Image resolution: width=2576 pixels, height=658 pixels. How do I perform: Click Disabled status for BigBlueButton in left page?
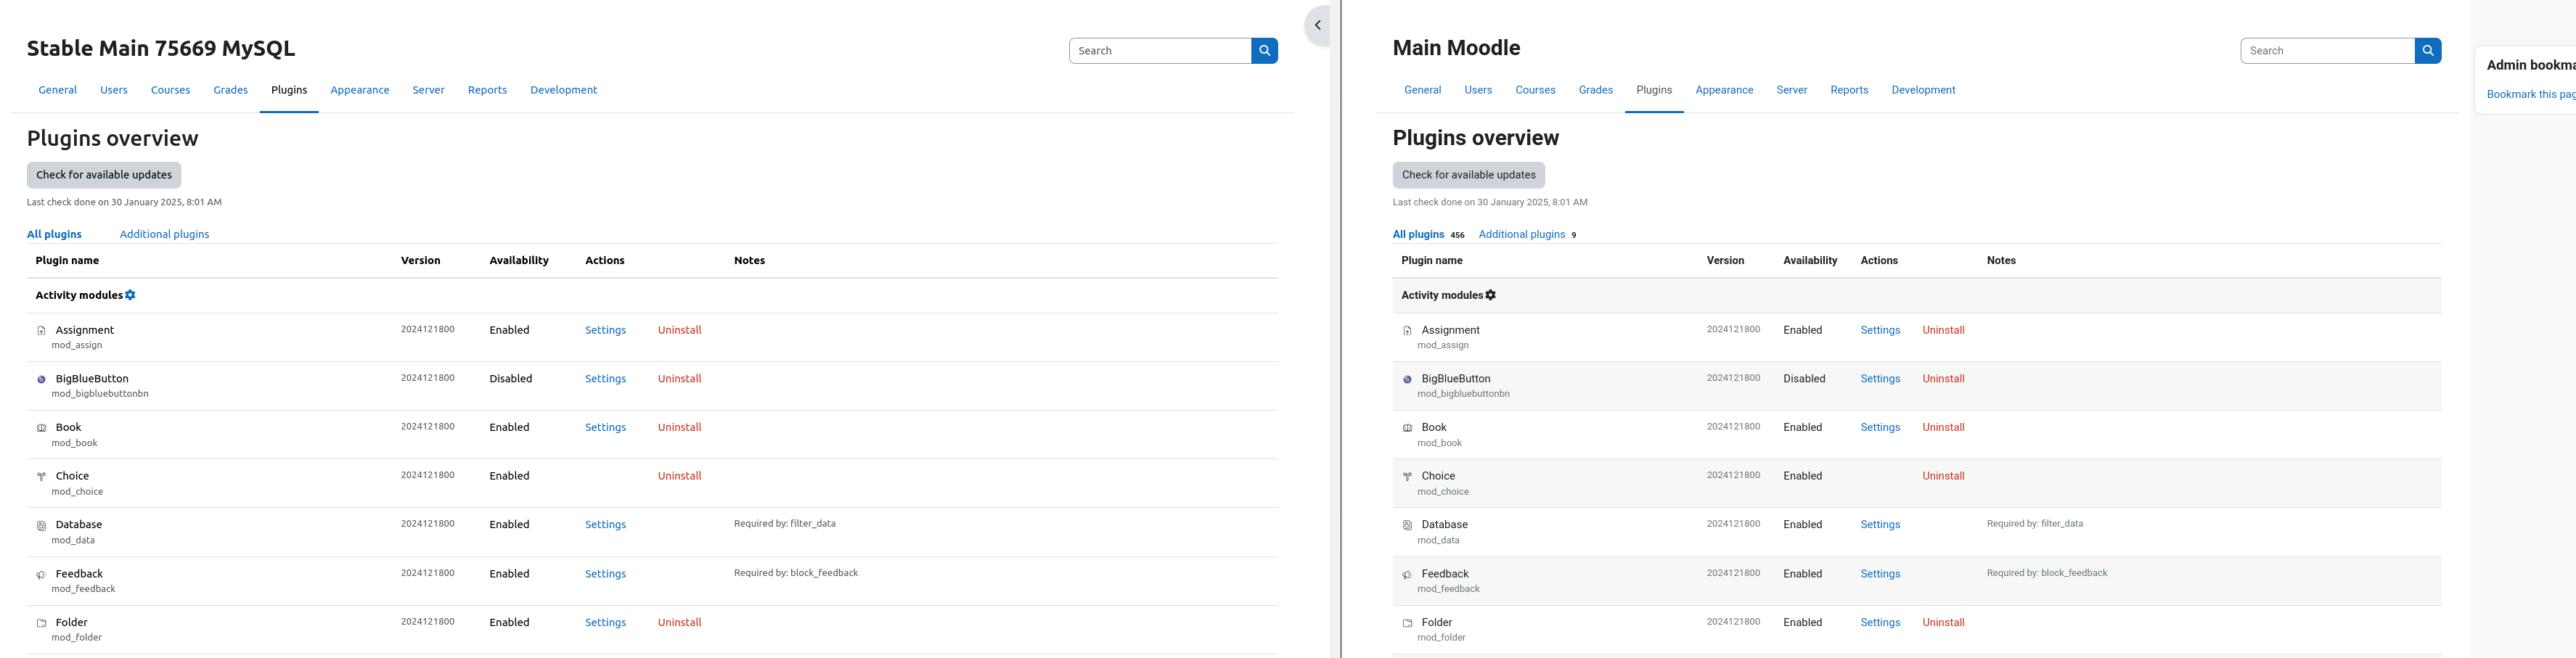coord(511,379)
